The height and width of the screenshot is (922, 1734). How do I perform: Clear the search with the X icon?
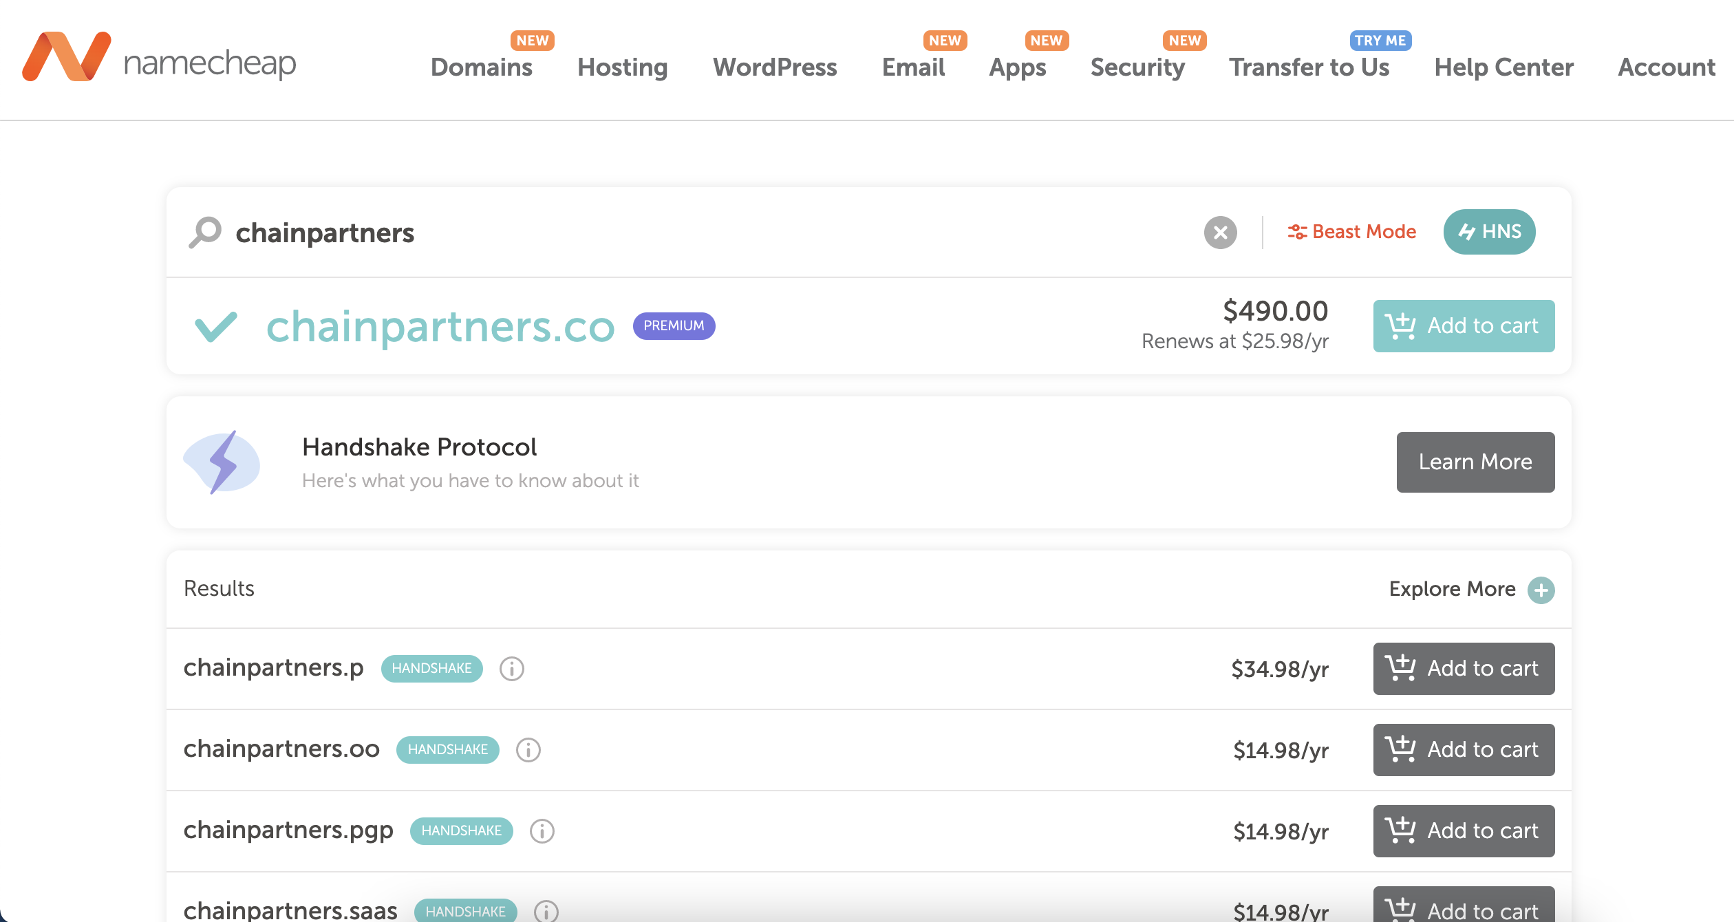1220,233
